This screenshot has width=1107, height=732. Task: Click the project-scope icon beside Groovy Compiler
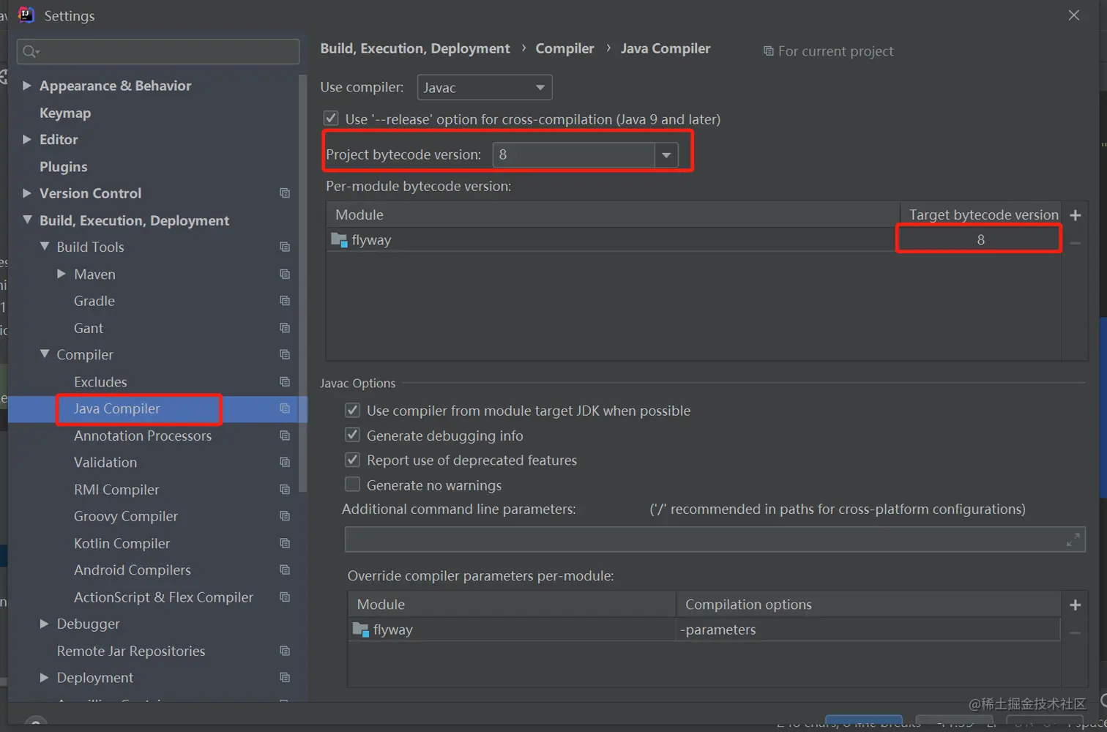tap(285, 516)
